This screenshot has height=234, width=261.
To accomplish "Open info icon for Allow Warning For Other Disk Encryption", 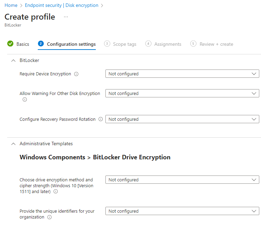I will coord(25,99).
